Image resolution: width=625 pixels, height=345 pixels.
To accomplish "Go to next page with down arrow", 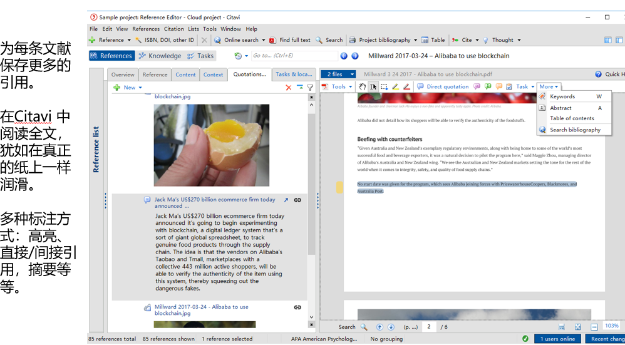I will 391,327.
